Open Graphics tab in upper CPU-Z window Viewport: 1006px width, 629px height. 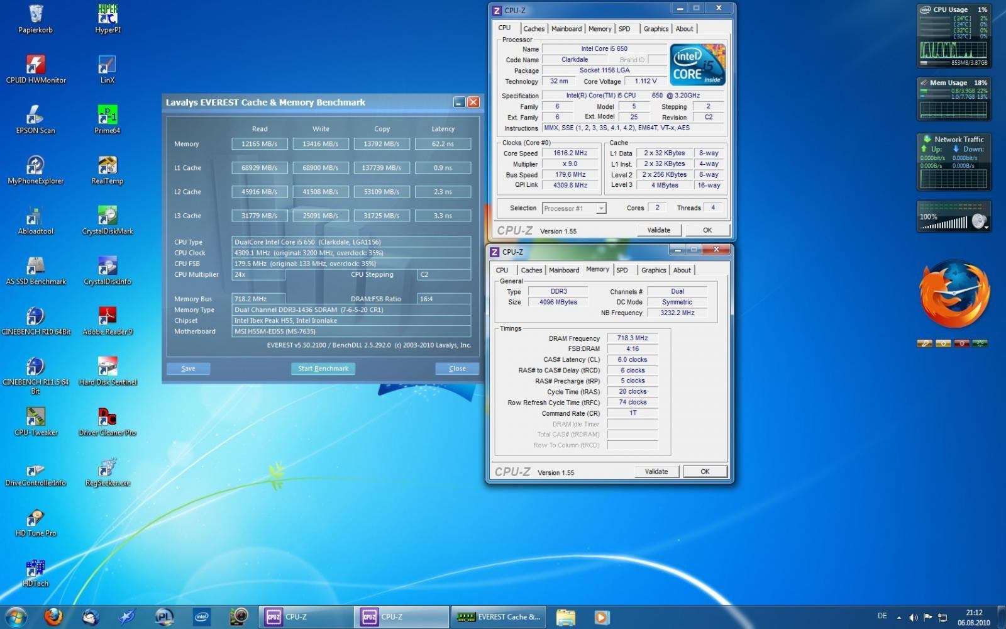click(x=656, y=29)
